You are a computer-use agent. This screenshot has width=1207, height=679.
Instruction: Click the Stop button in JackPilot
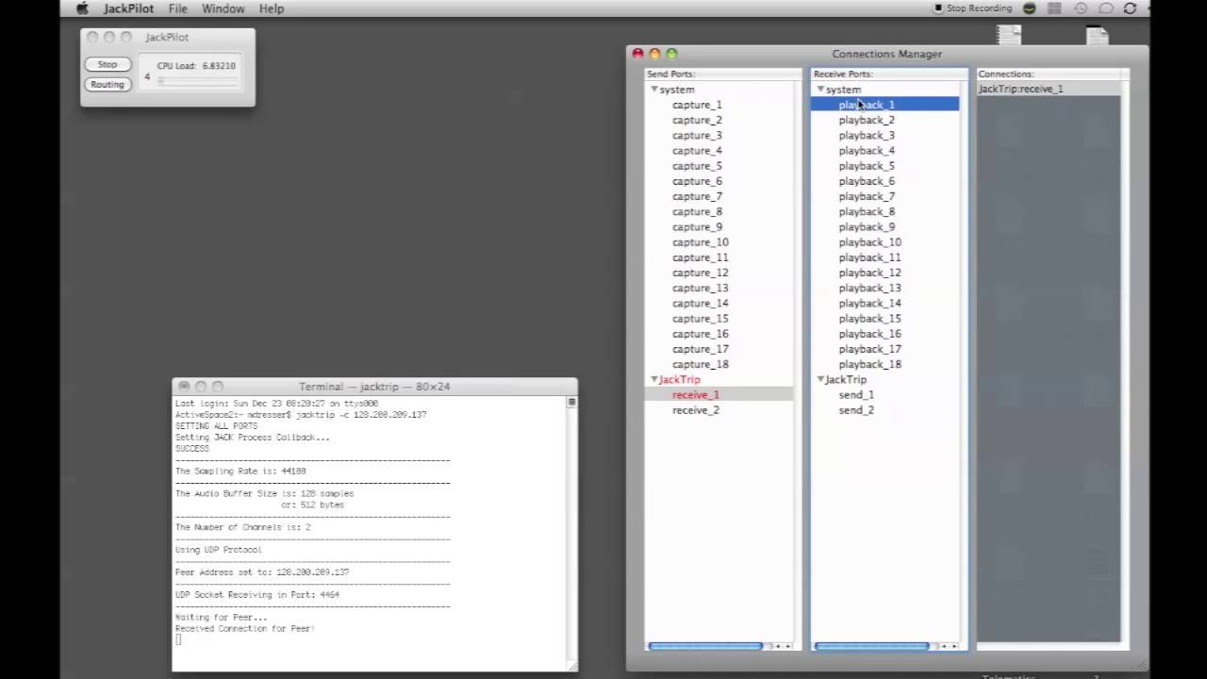tap(107, 65)
